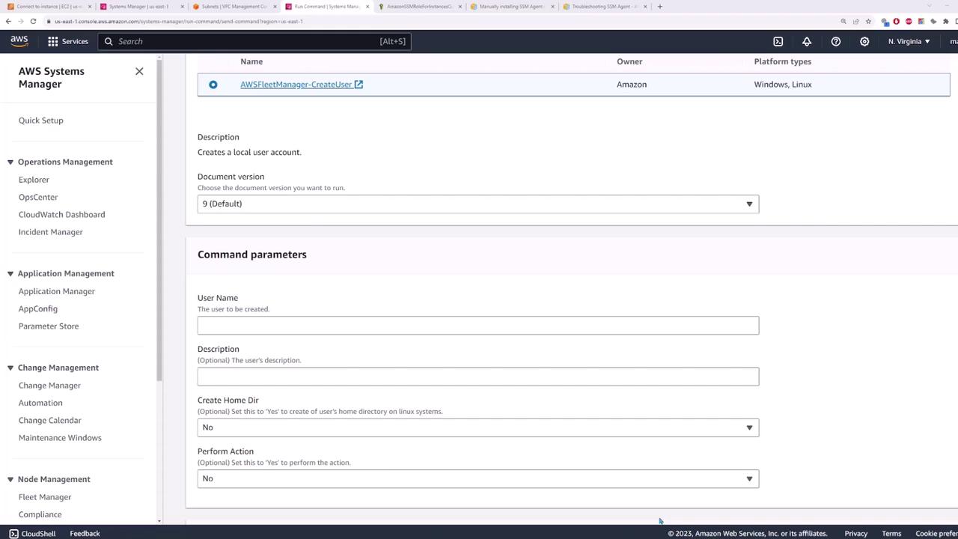
Task: Open Change Calendar in the sidebar
Action: click(x=50, y=420)
